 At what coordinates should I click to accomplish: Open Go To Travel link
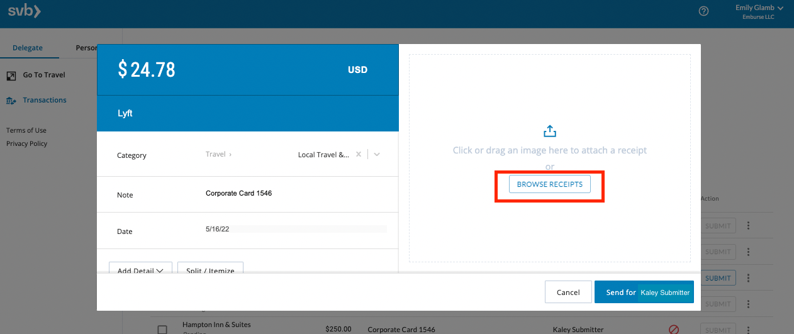tap(44, 75)
